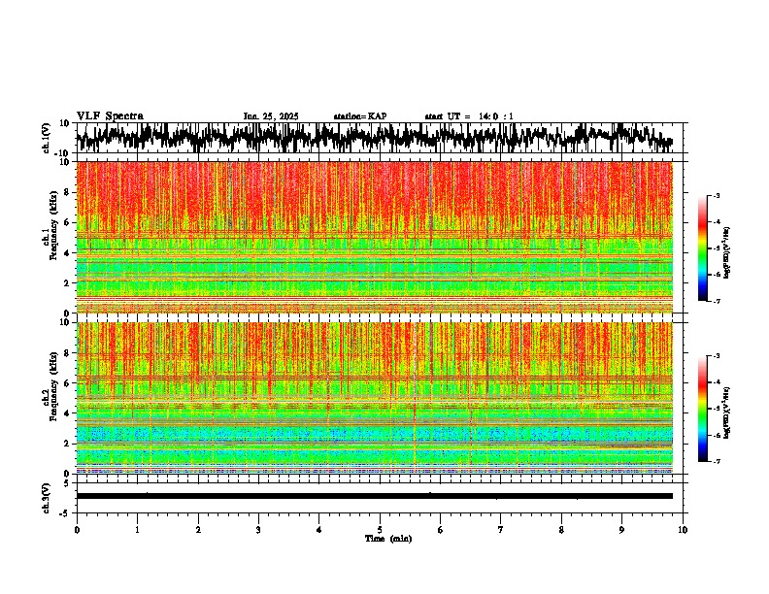Click the time axis tick label "7"
Screen dimensions: 769x594
tap(501, 530)
